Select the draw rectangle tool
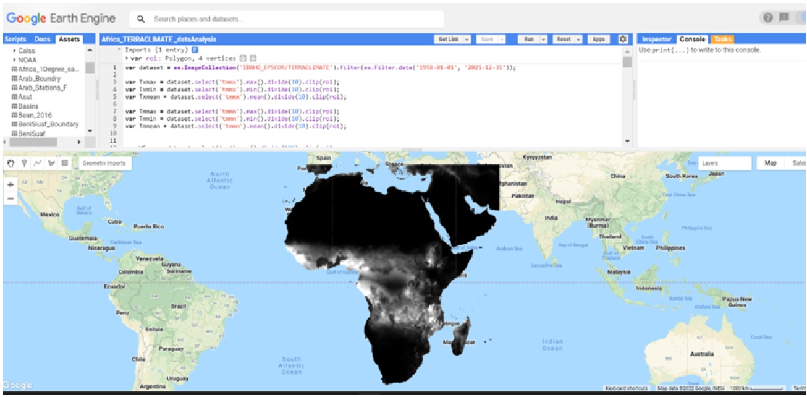The height and width of the screenshot is (397, 807). pos(65,163)
